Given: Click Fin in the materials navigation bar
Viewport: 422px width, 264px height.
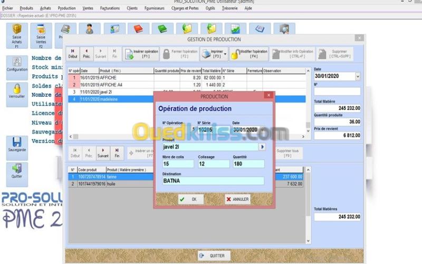Looking at the screenshot, I should (117, 153).
